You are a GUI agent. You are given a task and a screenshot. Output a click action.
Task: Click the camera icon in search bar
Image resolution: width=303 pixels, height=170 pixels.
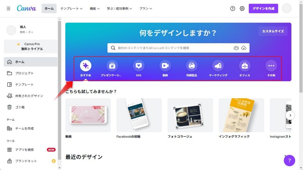coord(236,48)
